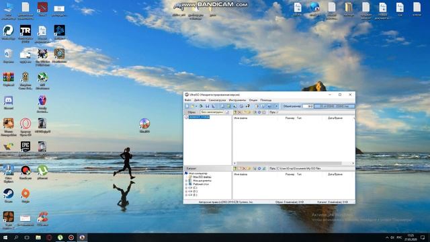The height and width of the screenshot is (242, 430).
Task: Expand Мои документы in catalog tree
Action: (x=187, y=181)
